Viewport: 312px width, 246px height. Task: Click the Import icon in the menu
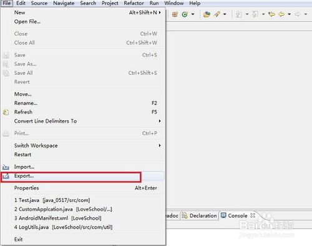coord(6,167)
